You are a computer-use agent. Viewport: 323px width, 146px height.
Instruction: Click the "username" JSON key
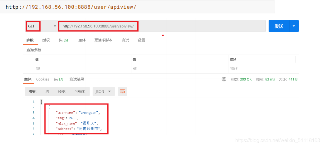click(65, 113)
